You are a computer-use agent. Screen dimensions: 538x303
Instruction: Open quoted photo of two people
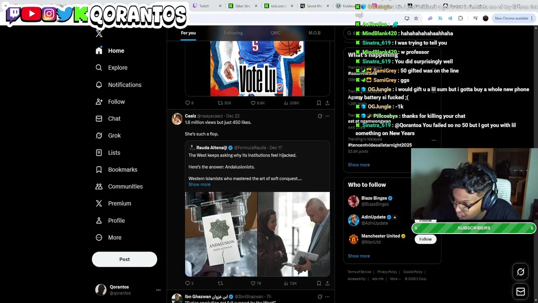tap(294, 234)
